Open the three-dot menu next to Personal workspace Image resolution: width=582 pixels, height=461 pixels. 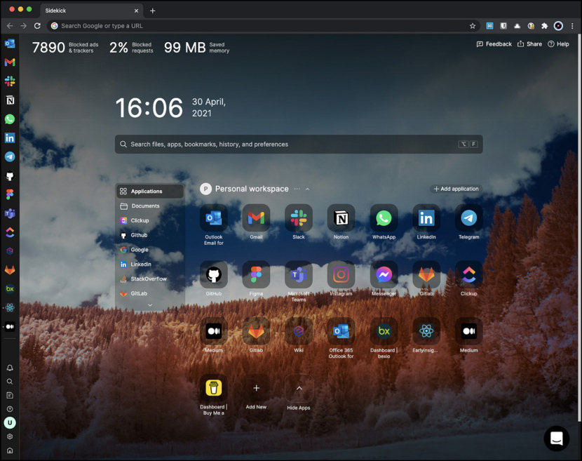297,189
